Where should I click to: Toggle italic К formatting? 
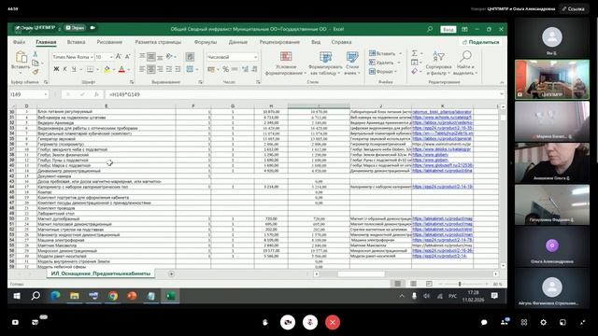64,69
